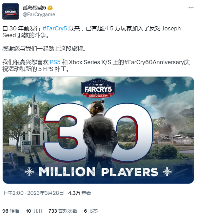Click the Far Cry 5 Anniversary logo in image
The width and height of the screenshot is (198, 214).
(98, 88)
